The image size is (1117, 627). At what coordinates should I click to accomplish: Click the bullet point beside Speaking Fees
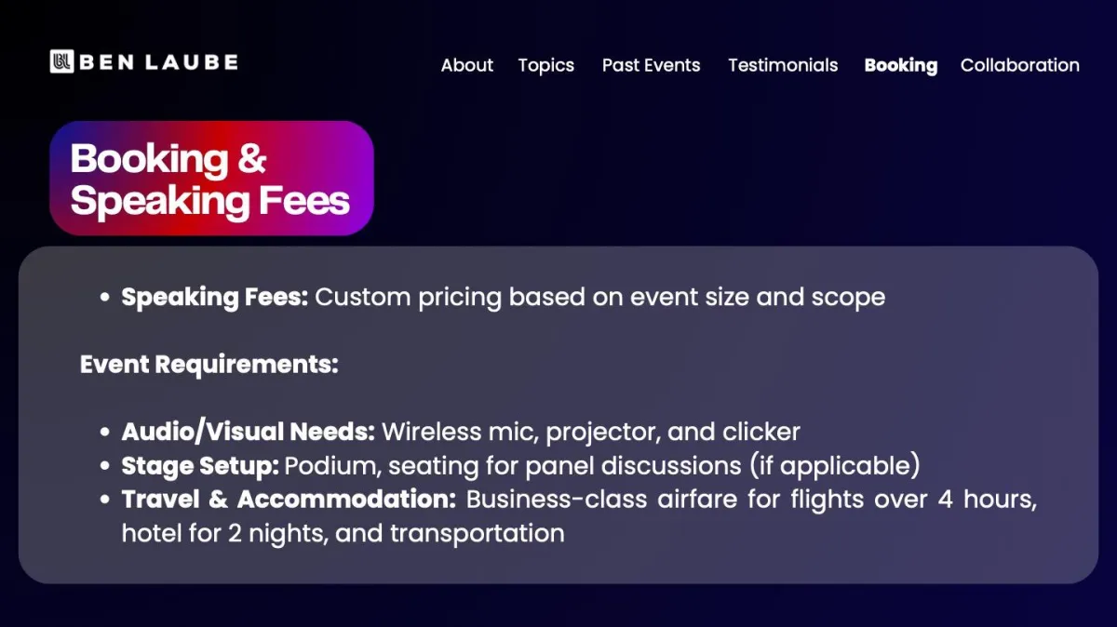[105, 299]
